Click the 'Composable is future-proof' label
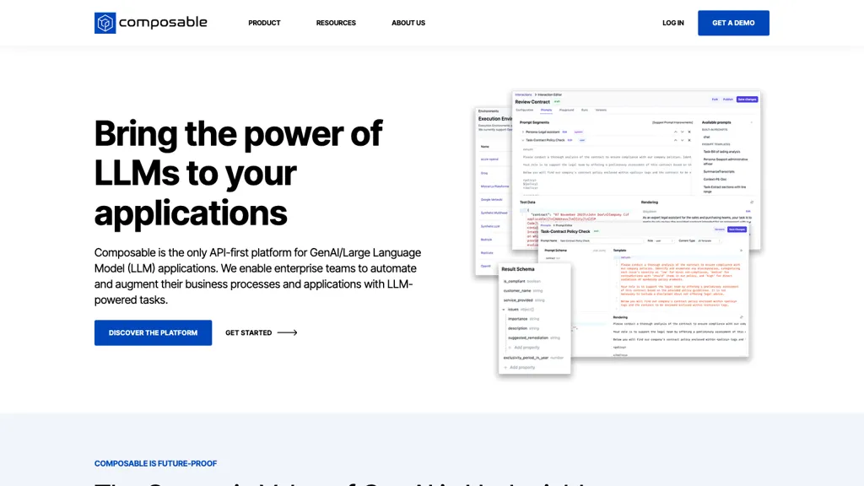The width and height of the screenshot is (864, 486). point(155,463)
